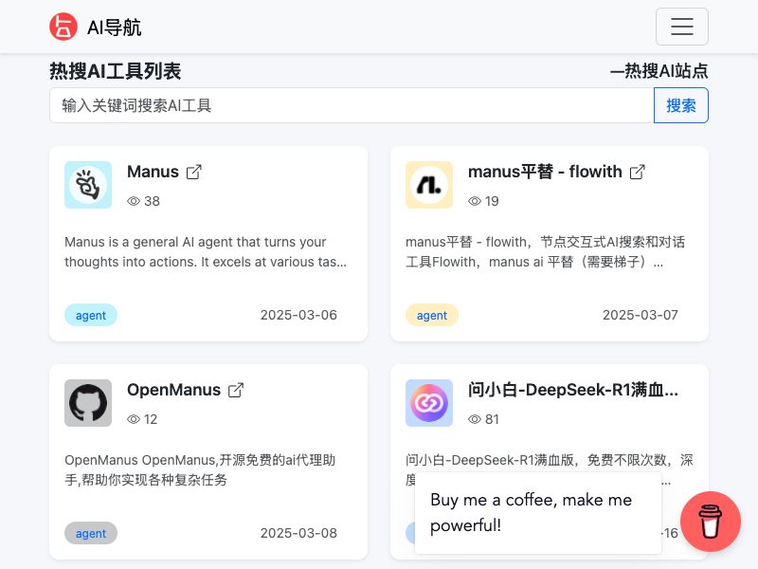758x569 pixels.
Task: Click the Buy me a coffee bubble
Action: pos(538,512)
